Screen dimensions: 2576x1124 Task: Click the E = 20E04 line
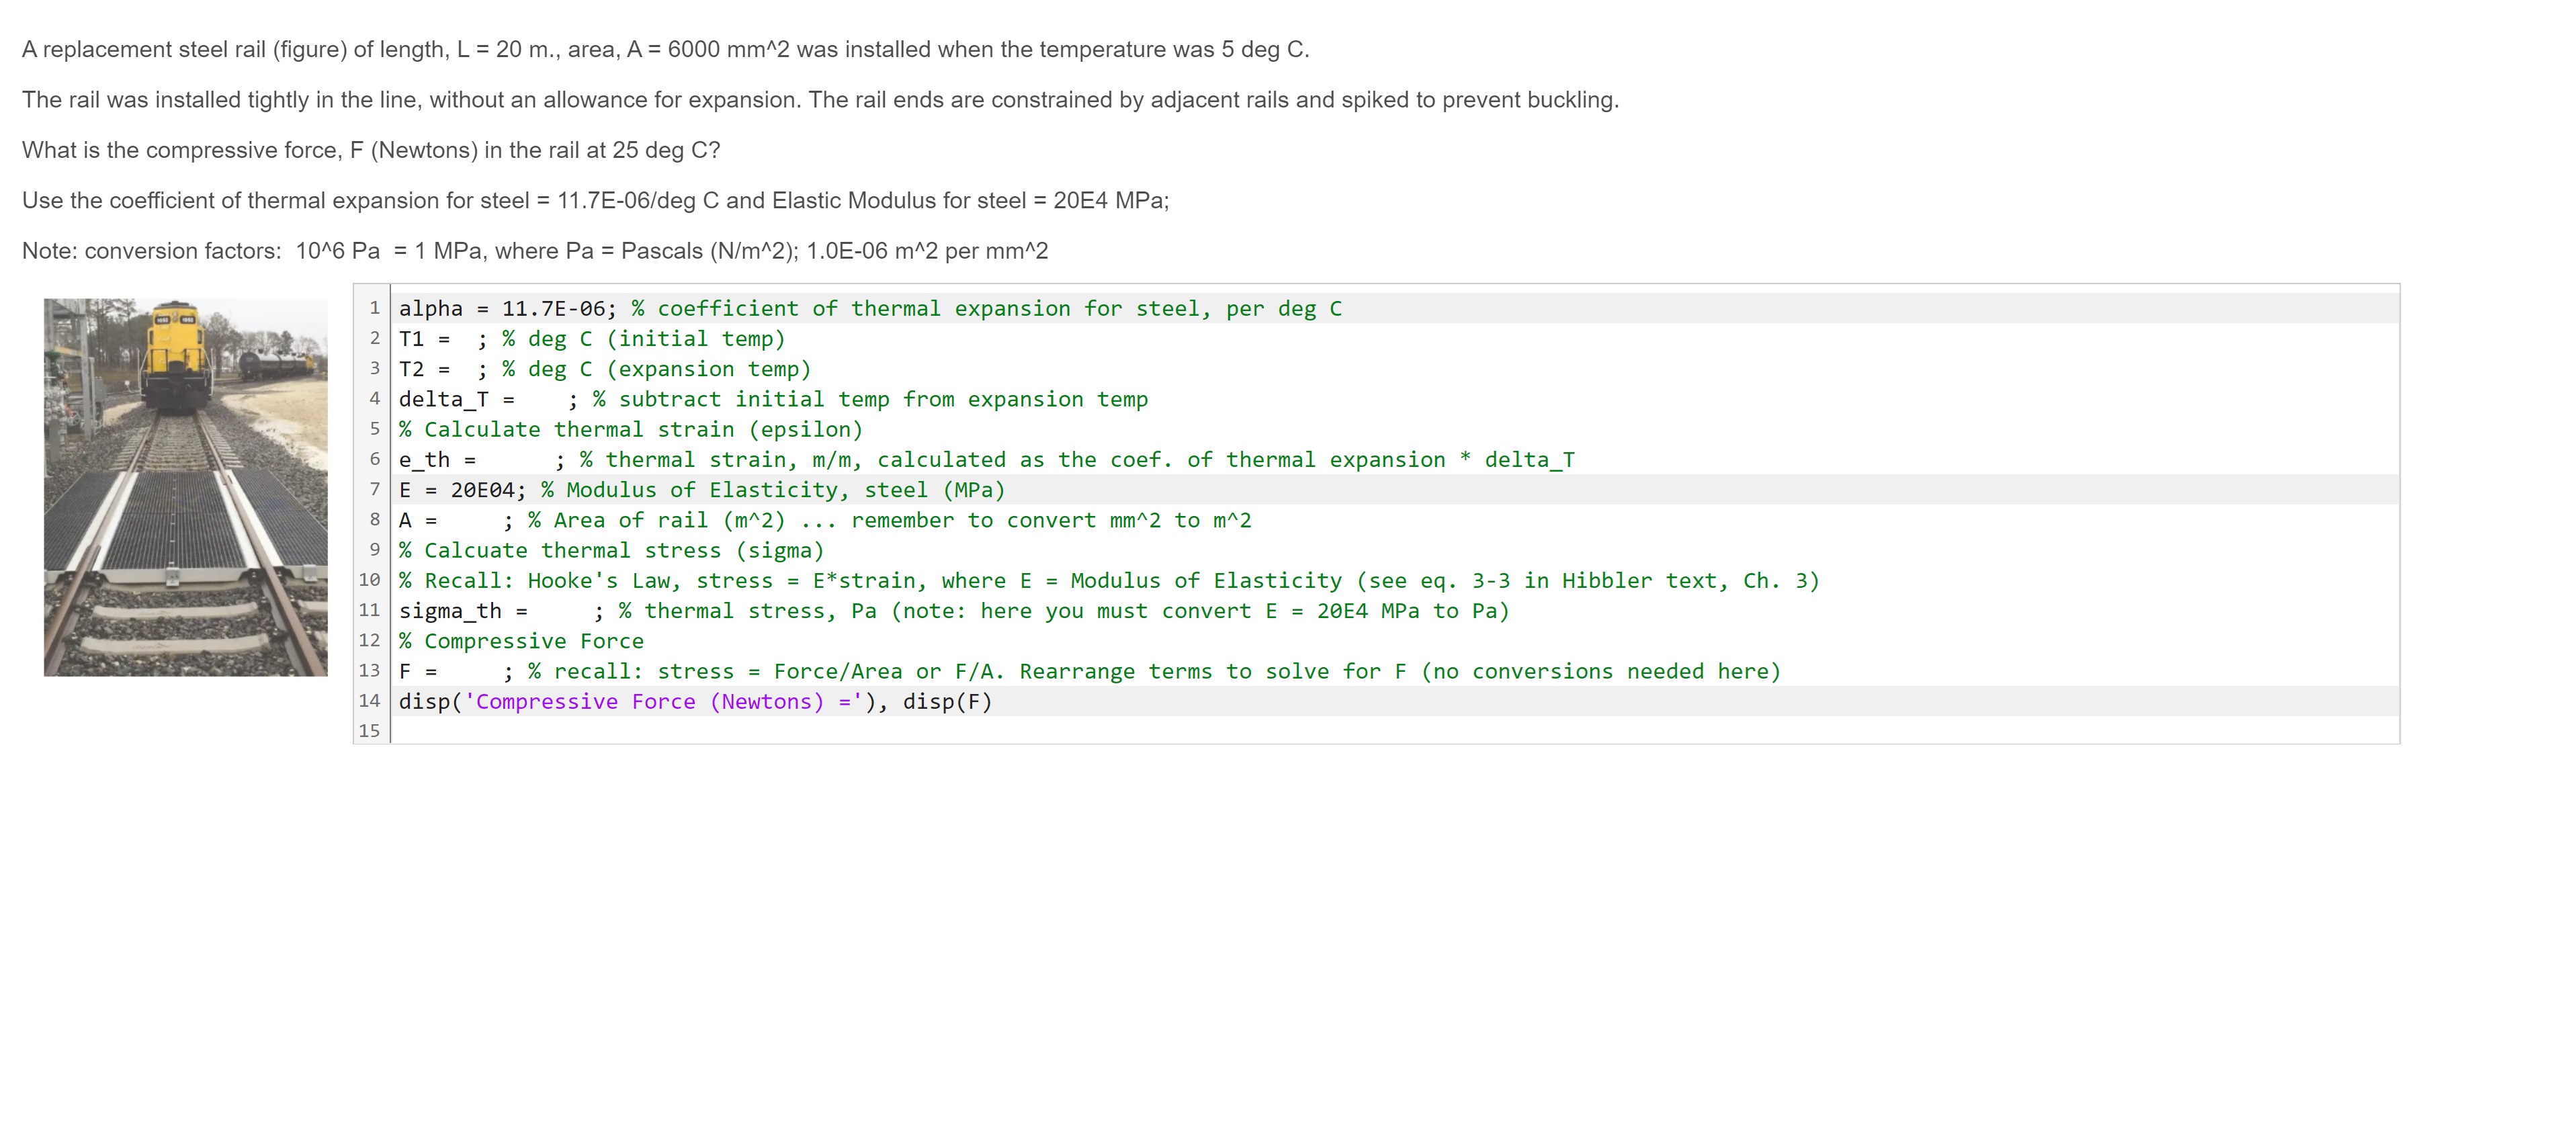click(x=701, y=490)
